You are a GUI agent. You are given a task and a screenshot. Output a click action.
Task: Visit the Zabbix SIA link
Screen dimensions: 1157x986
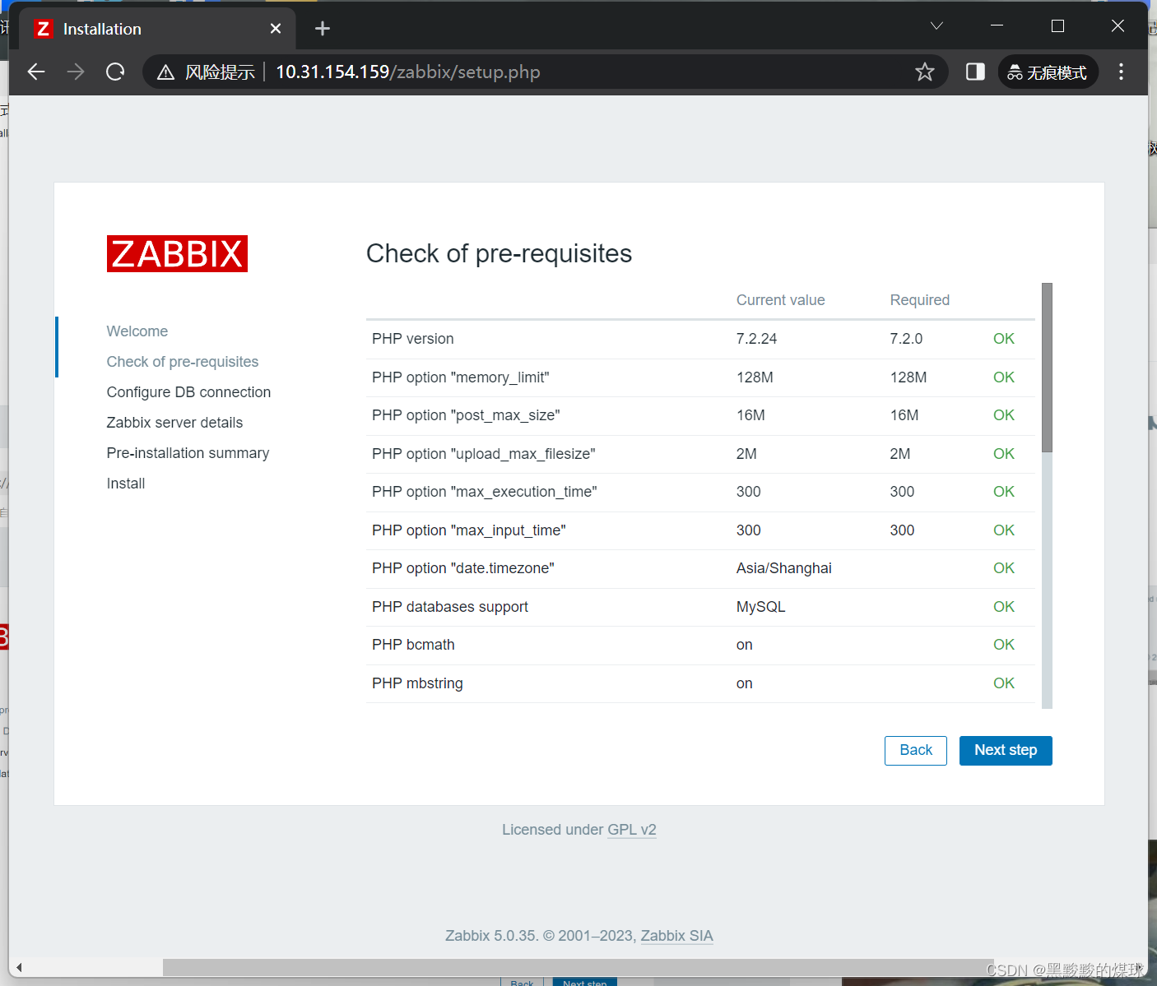click(676, 936)
